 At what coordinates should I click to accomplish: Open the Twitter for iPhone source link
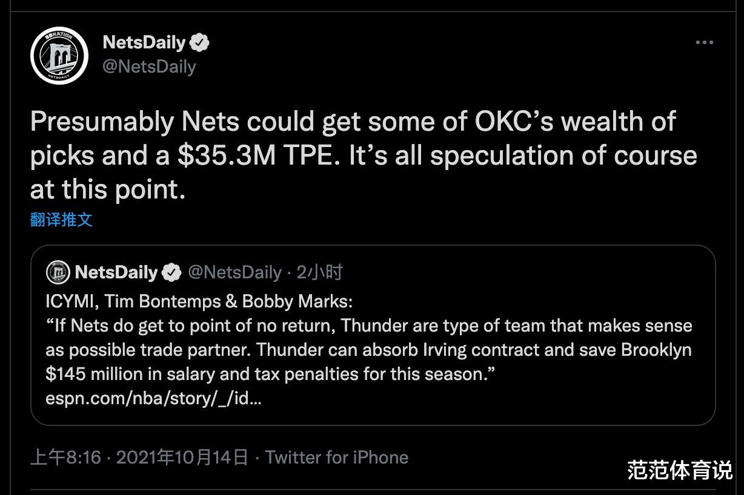(x=336, y=457)
